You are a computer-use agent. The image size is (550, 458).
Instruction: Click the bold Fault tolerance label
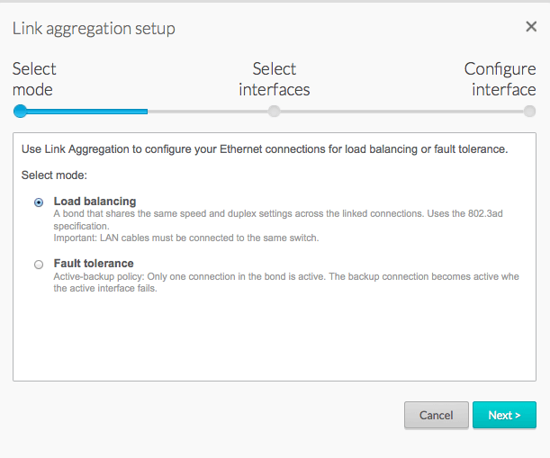[94, 264]
